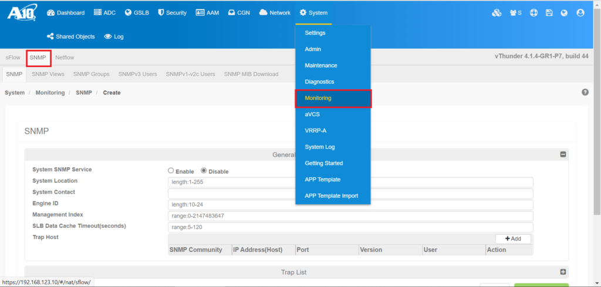Click the life-ring help icon in header
Image resolution: width=601 pixels, height=287 pixels.
[x=534, y=13]
